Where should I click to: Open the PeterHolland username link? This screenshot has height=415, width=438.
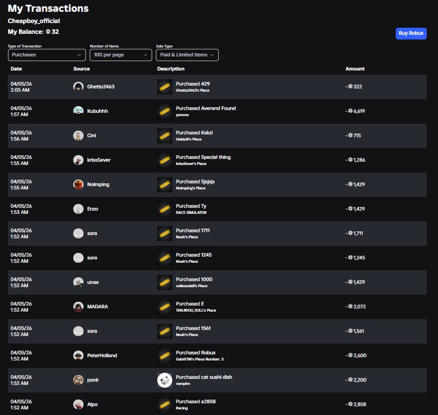click(x=102, y=355)
